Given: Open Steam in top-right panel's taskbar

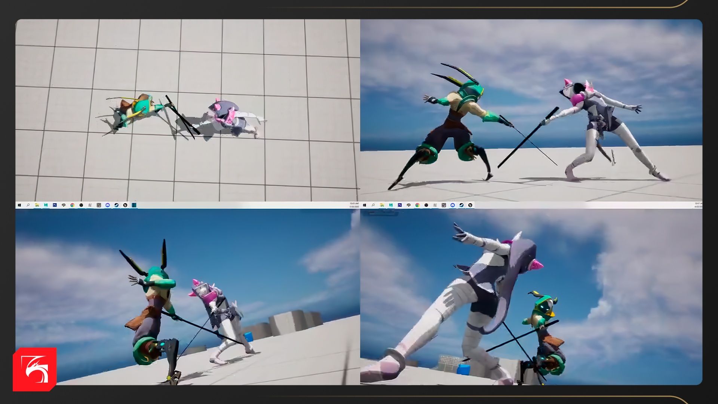Looking at the screenshot, I should click(461, 205).
